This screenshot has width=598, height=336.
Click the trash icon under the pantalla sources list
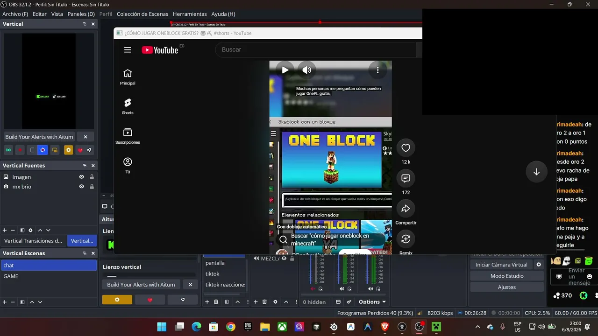216,302
